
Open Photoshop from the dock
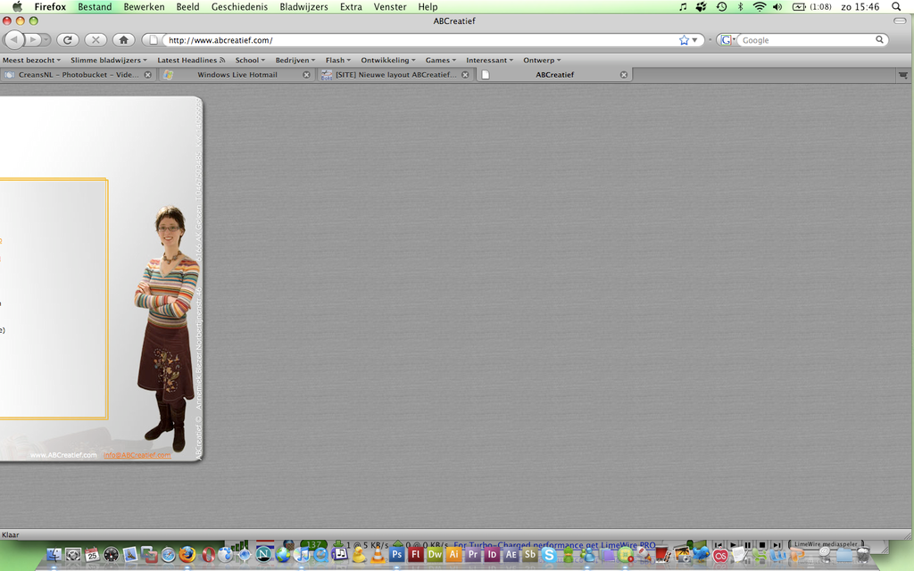(x=397, y=554)
